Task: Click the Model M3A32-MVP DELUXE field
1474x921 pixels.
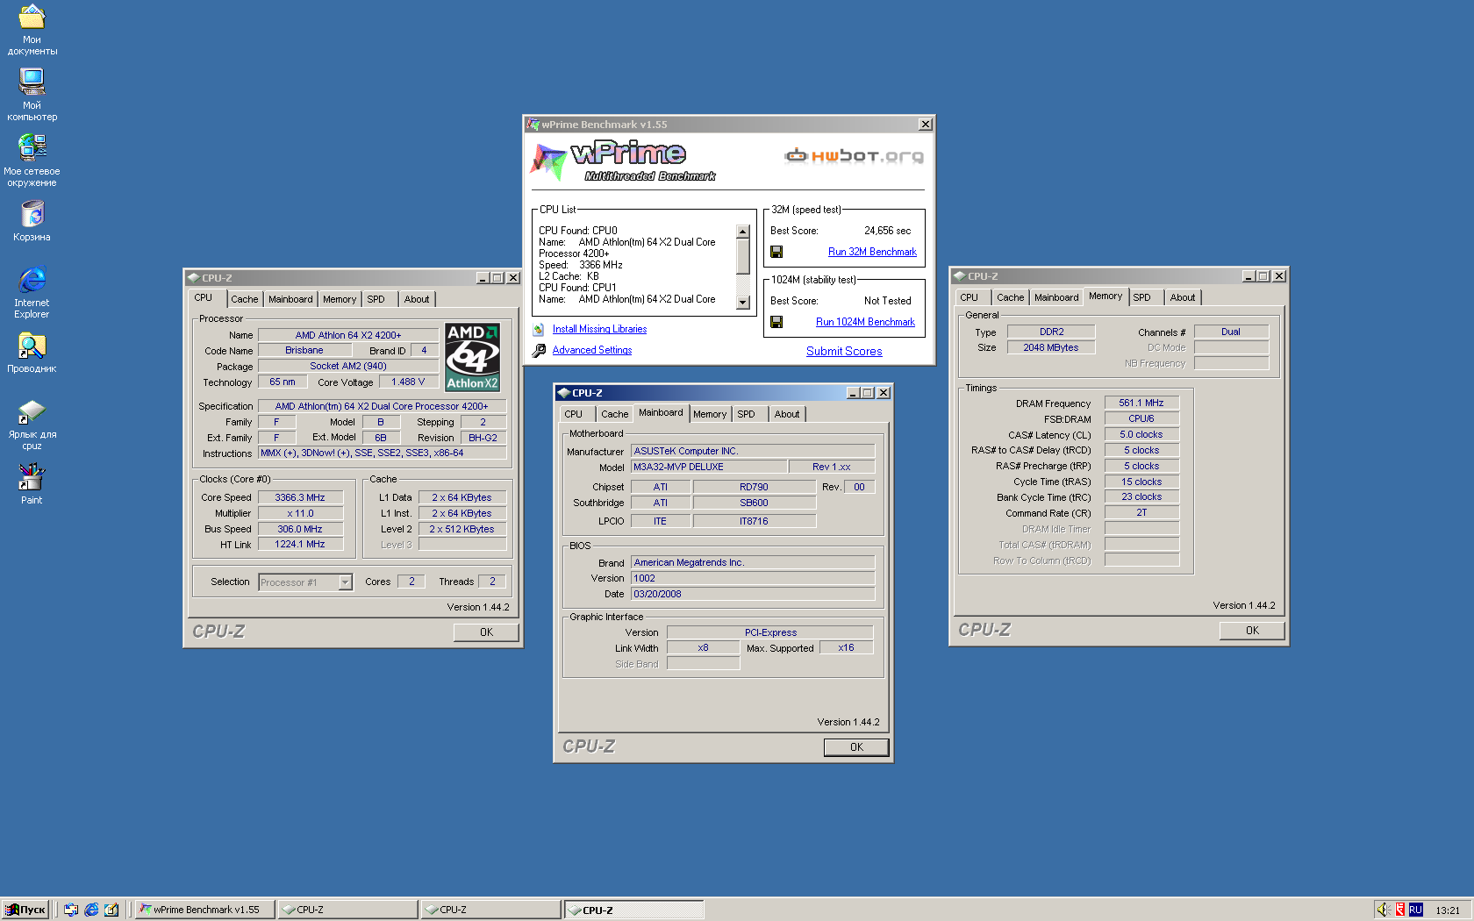Action: [x=708, y=467]
